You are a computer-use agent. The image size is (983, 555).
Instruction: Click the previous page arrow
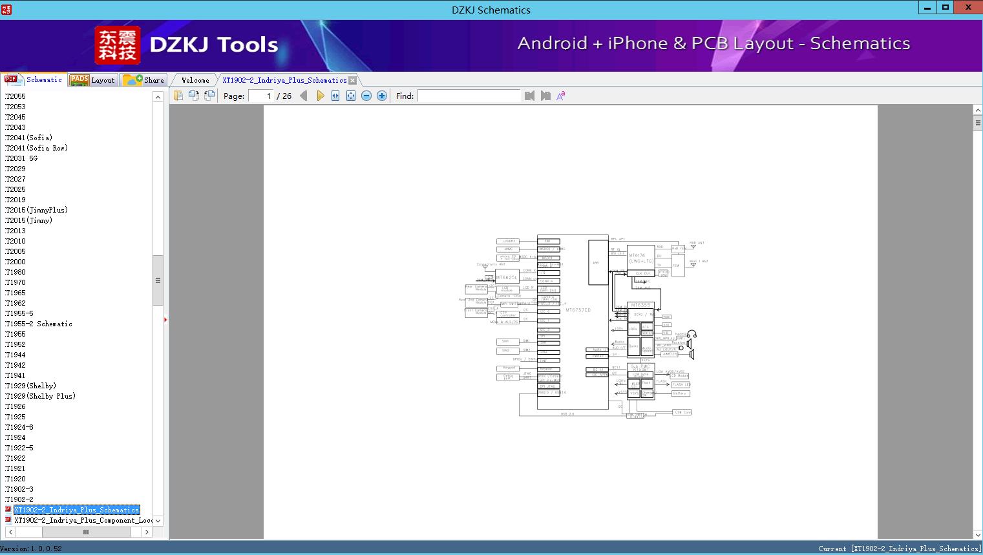coord(303,96)
